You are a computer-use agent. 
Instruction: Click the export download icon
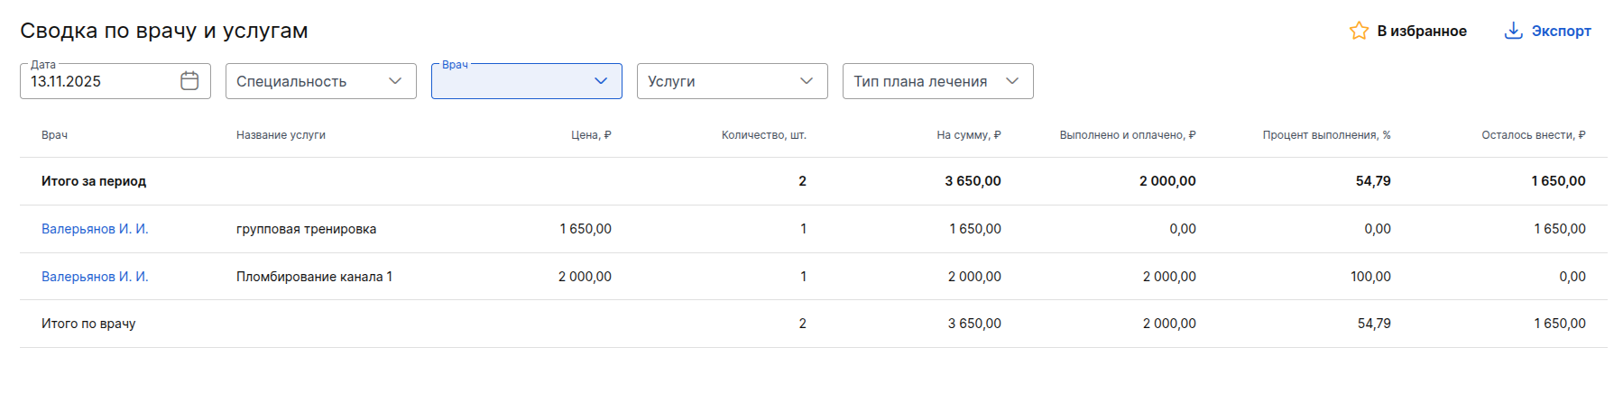[x=1513, y=31]
